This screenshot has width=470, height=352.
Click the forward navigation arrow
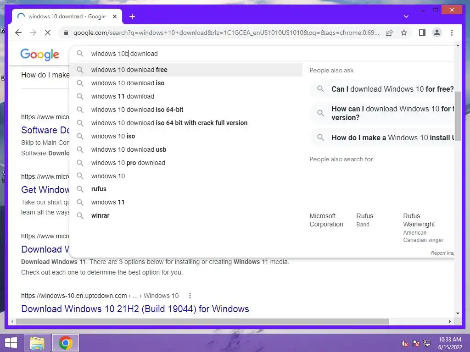tap(33, 33)
